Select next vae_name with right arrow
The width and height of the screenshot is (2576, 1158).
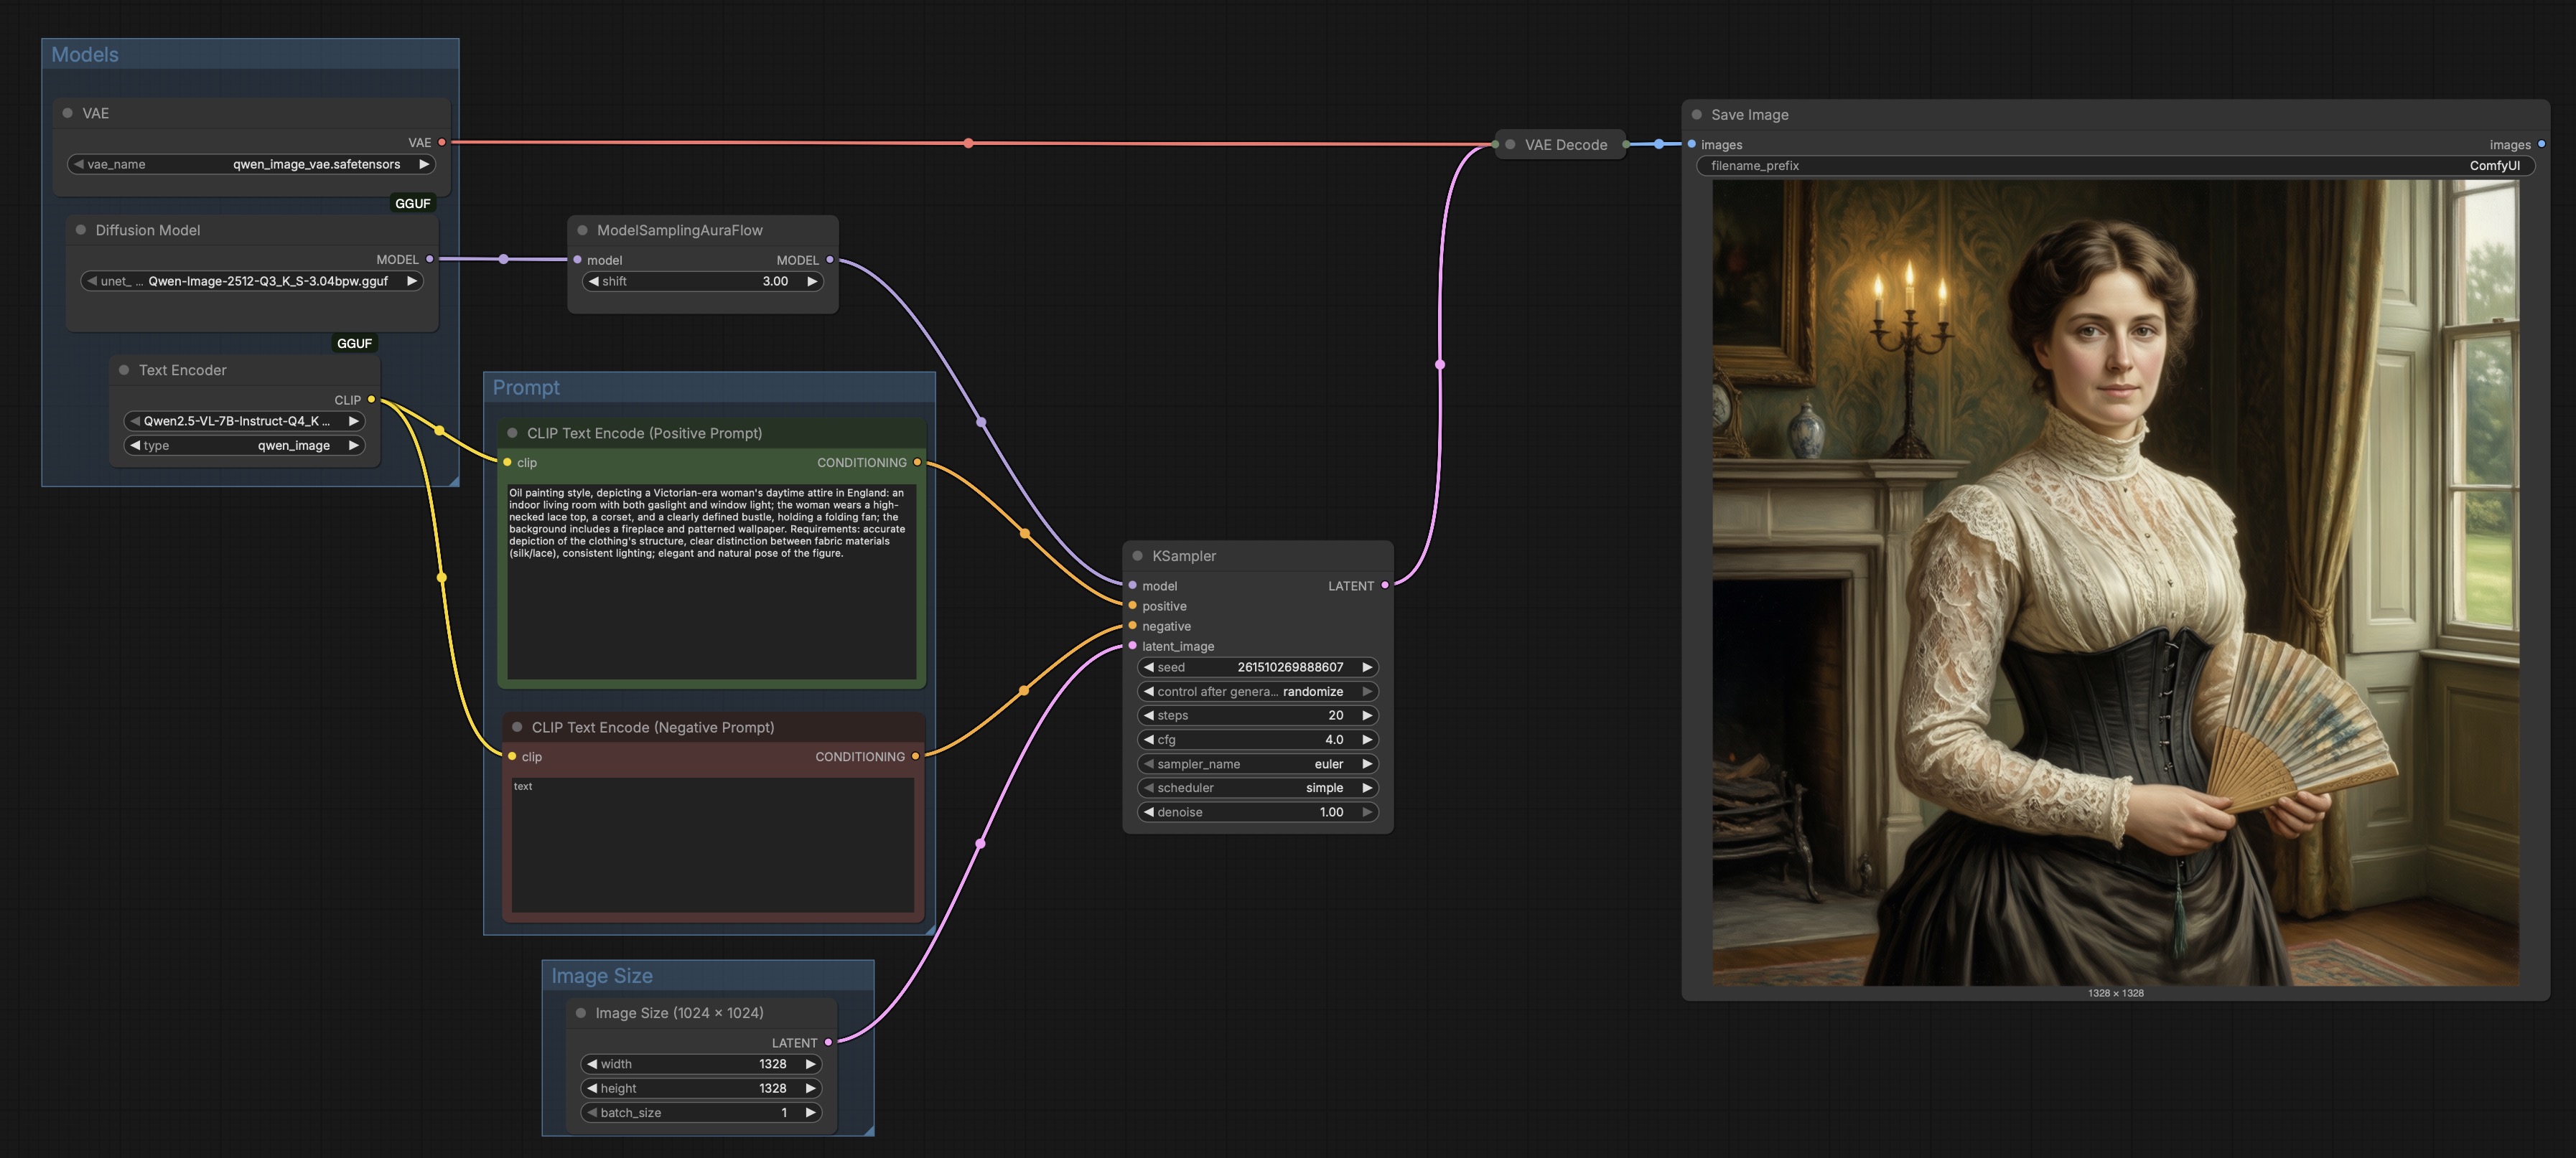coord(424,164)
